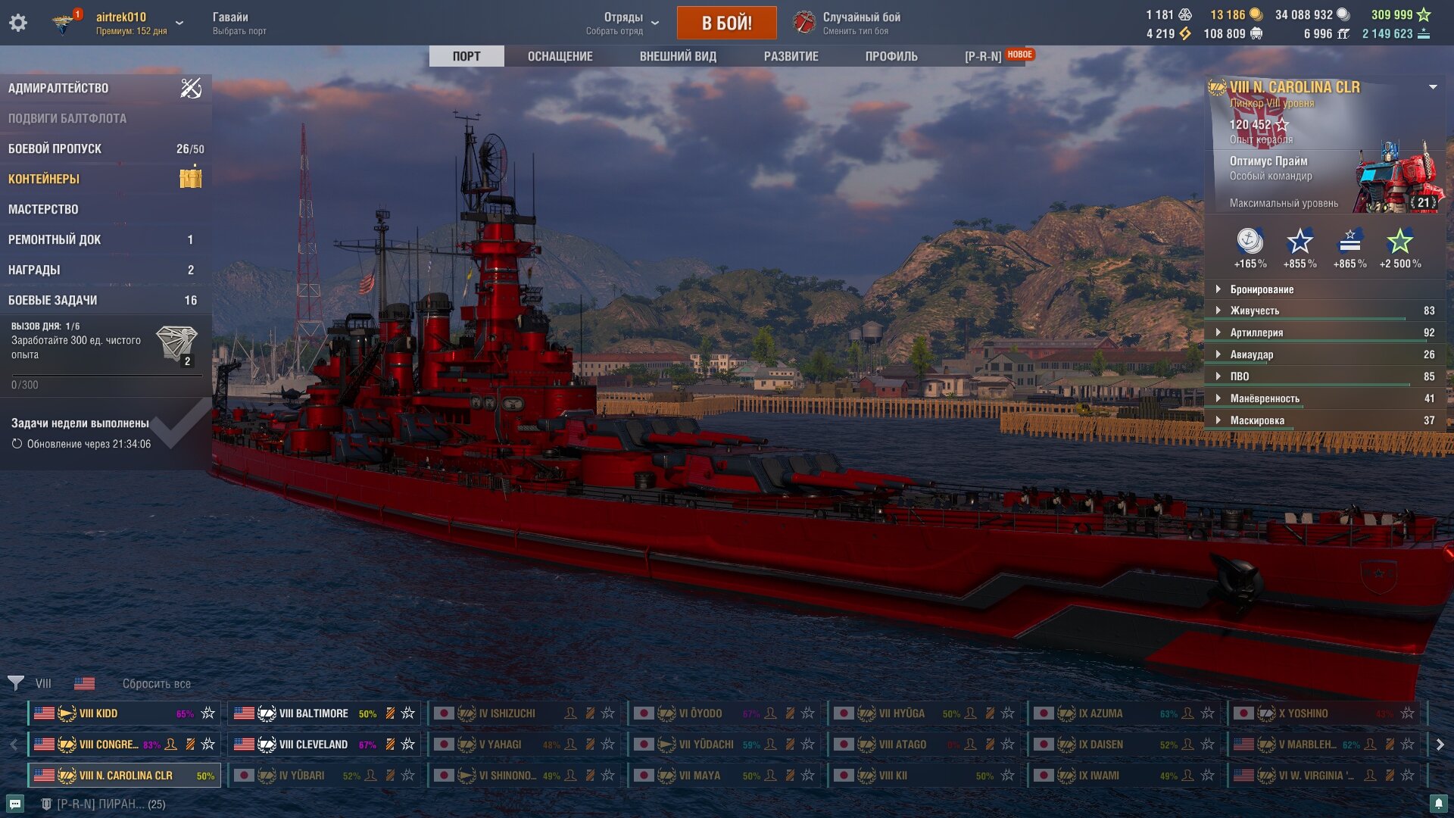Viewport: 1454px width, 818px height.
Task: Open the notifications bell icon
Action: click(x=1438, y=804)
